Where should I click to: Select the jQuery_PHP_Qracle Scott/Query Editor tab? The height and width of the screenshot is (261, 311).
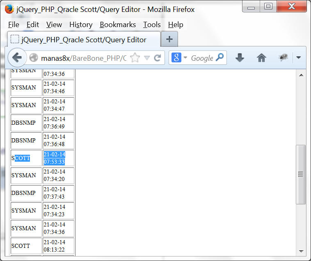(x=84, y=39)
